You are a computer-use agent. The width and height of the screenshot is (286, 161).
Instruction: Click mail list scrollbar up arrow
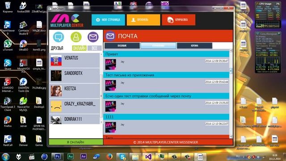231,51
